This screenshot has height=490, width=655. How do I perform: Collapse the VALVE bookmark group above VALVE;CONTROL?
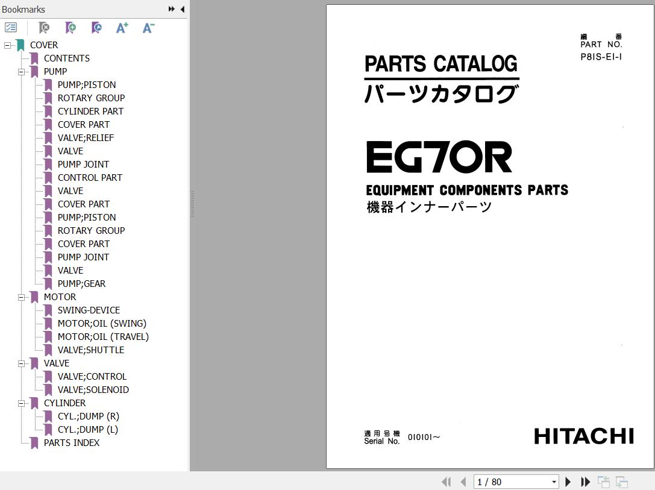point(21,364)
